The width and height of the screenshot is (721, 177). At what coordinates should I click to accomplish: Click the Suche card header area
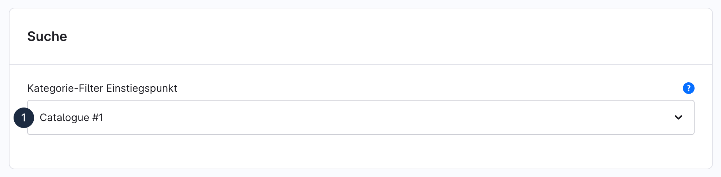[x=360, y=37]
